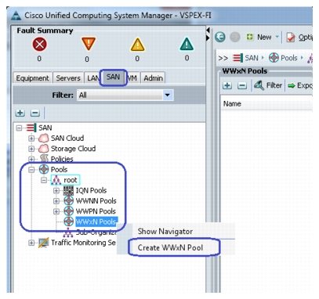319x299 pixels.
Task: Expand the SAN Cloud node
Action: click(x=31, y=139)
